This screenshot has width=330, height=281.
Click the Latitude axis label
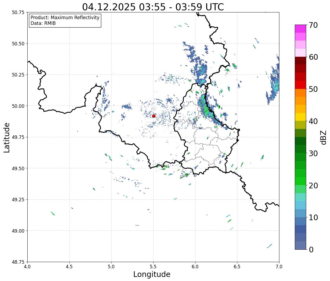(x=7, y=138)
